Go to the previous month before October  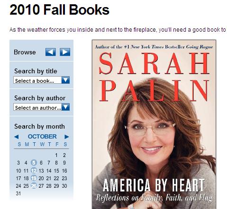click(x=16, y=137)
